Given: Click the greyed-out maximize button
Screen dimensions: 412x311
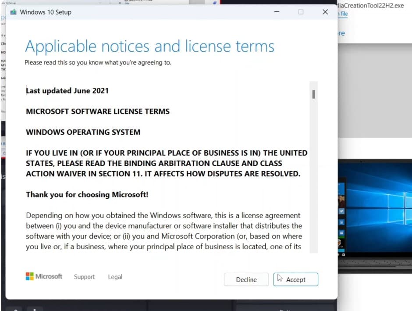Looking at the screenshot, I should coord(301,12).
